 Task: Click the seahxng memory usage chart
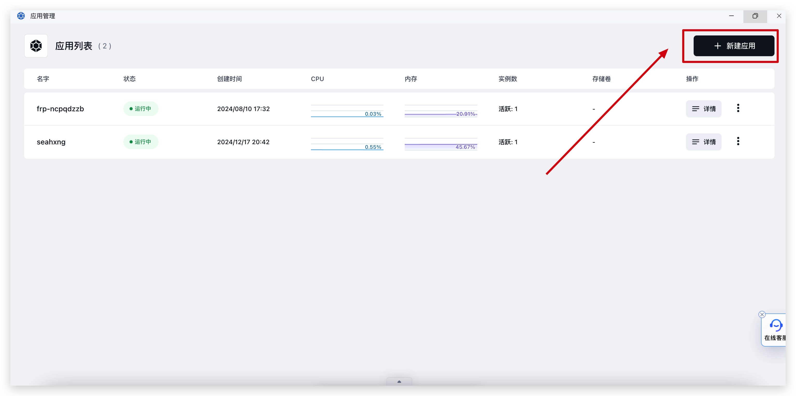tap(441, 144)
